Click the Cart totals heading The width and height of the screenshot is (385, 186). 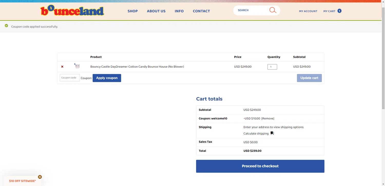tap(209, 99)
